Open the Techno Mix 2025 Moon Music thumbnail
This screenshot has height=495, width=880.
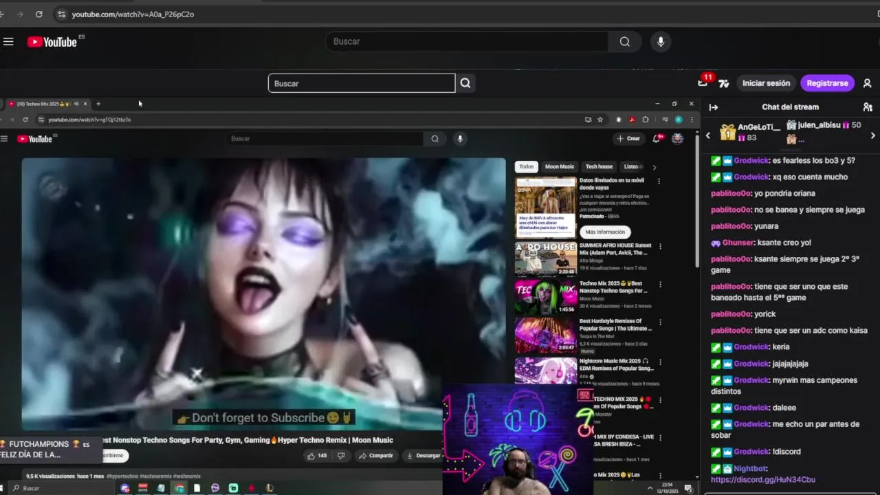point(546,297)
